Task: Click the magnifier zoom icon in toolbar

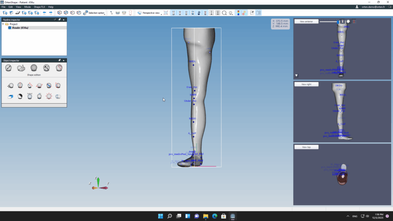Action: (224, 13)
